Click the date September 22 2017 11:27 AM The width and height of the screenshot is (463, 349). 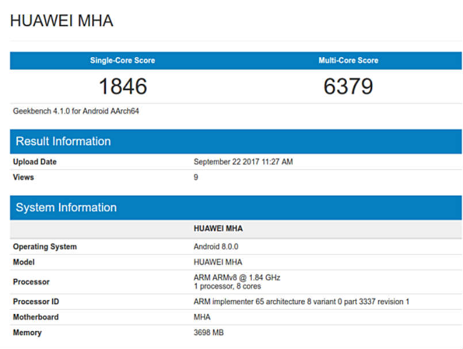243,162
